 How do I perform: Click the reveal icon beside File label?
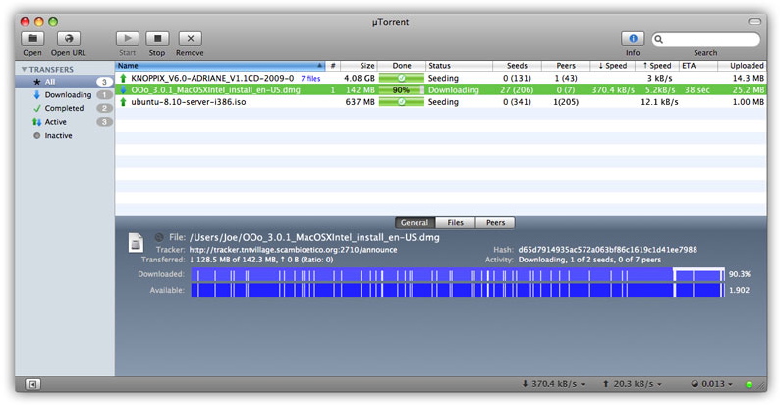(159, 237)
